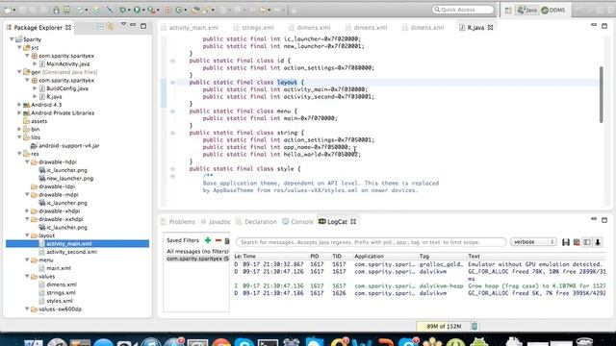Open the strings.xml editor tab

tap(253, 28)
